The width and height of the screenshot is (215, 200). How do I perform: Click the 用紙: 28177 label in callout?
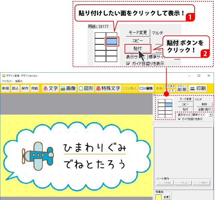(98, 27)
